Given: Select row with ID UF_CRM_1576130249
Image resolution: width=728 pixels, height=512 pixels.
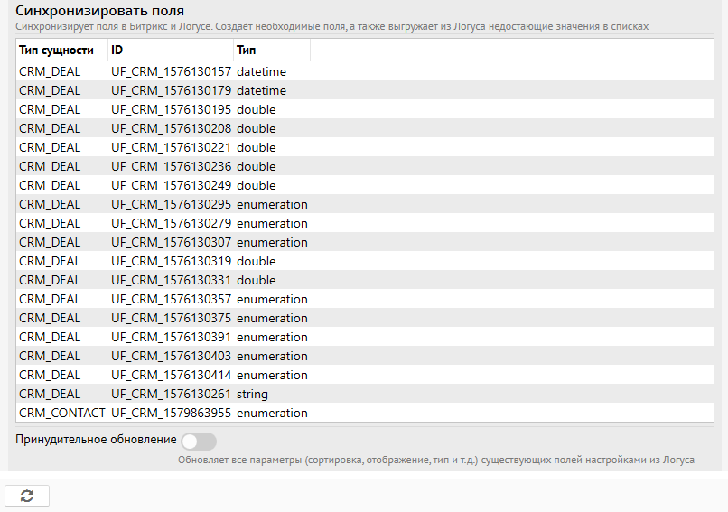Looking at the screenshot, I should [x=172, y=185].
